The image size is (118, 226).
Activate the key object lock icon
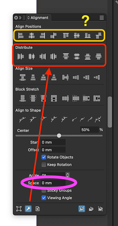[x=28, y=209]
